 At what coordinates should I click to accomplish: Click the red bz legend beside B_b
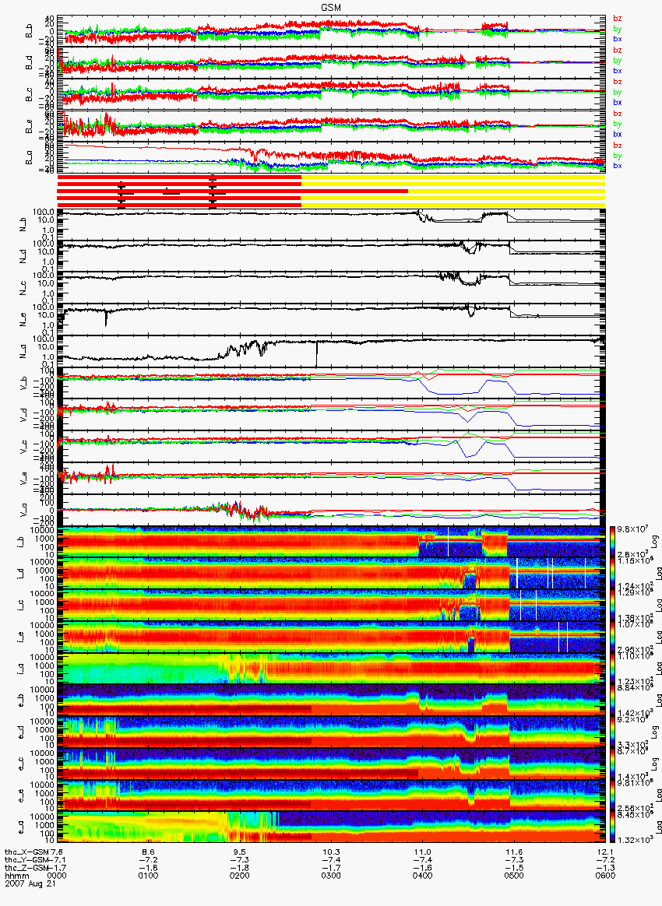tap(618, 19)
